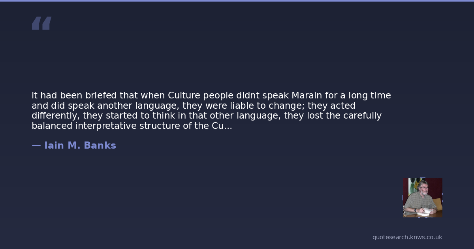The image size is (474, 249).
Task: Select the line beginning "and did speak another"
Action: [x=193, y=106]
